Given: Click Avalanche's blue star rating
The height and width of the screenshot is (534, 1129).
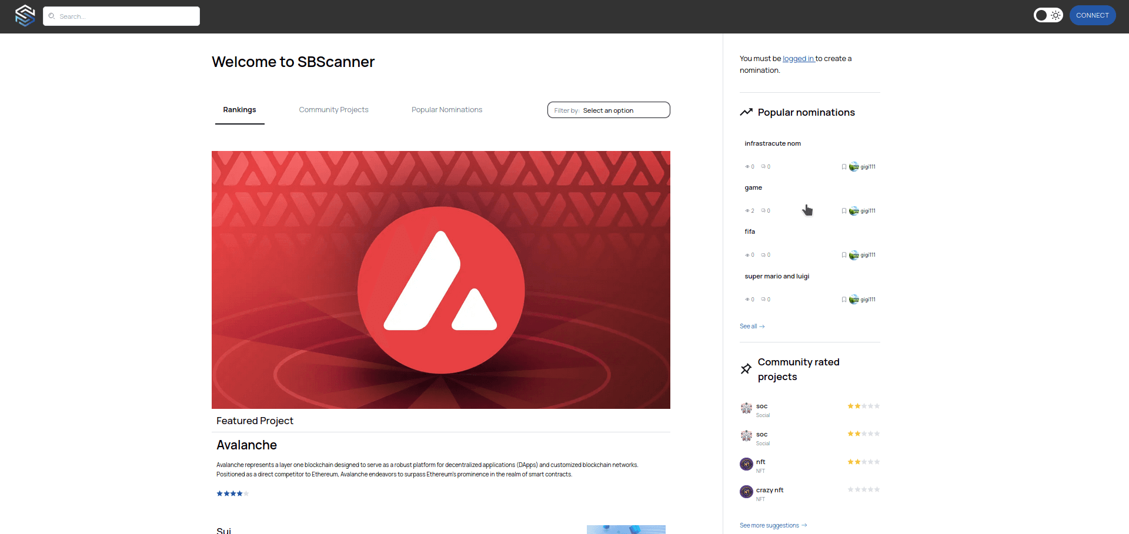Looking at the screenshot, I should click(233, 493).
